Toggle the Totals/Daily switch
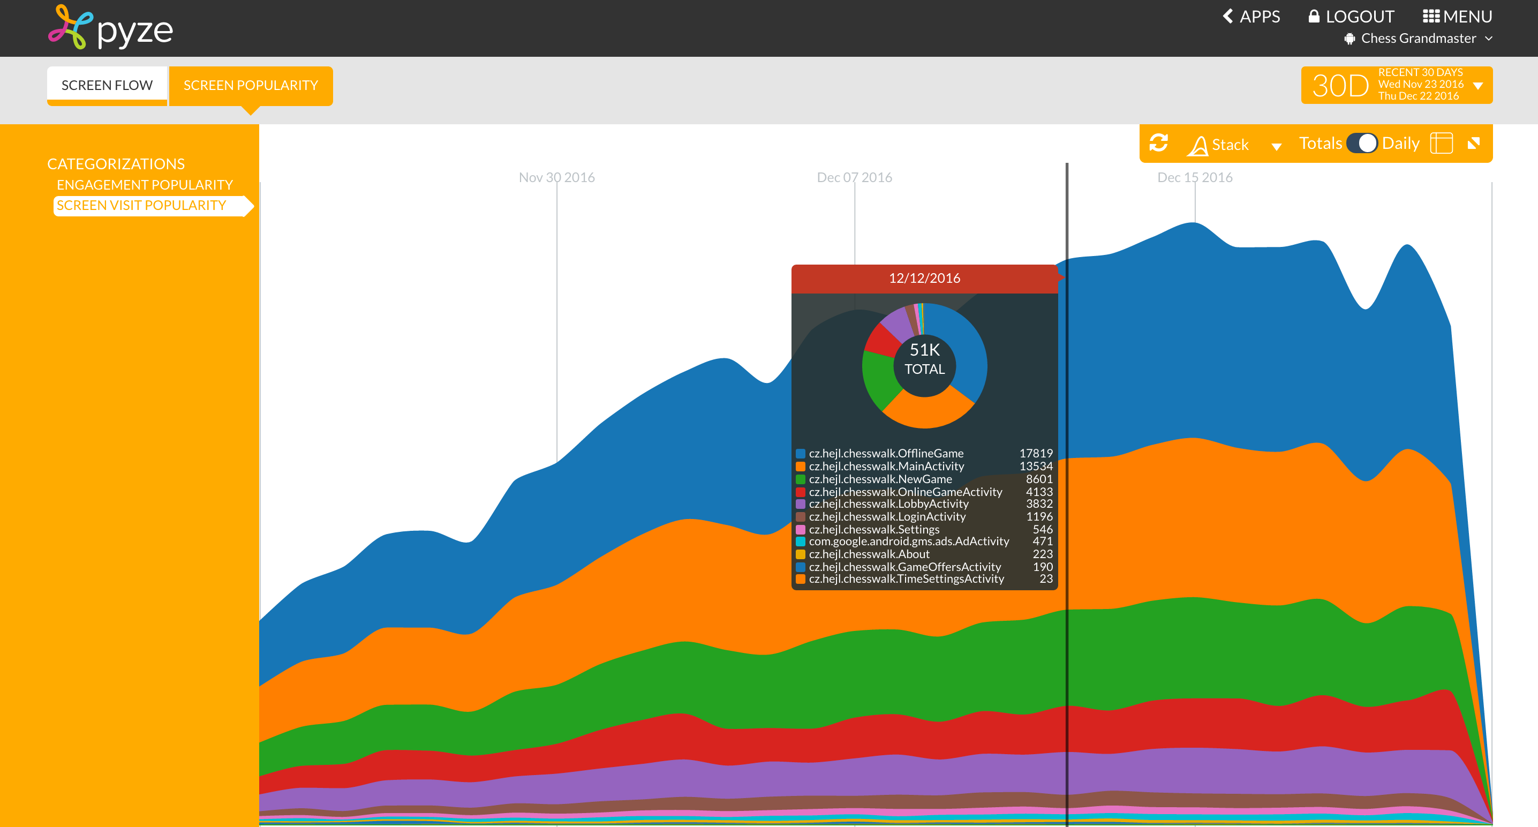The image size is (1538, 827). pos(1362,144)
